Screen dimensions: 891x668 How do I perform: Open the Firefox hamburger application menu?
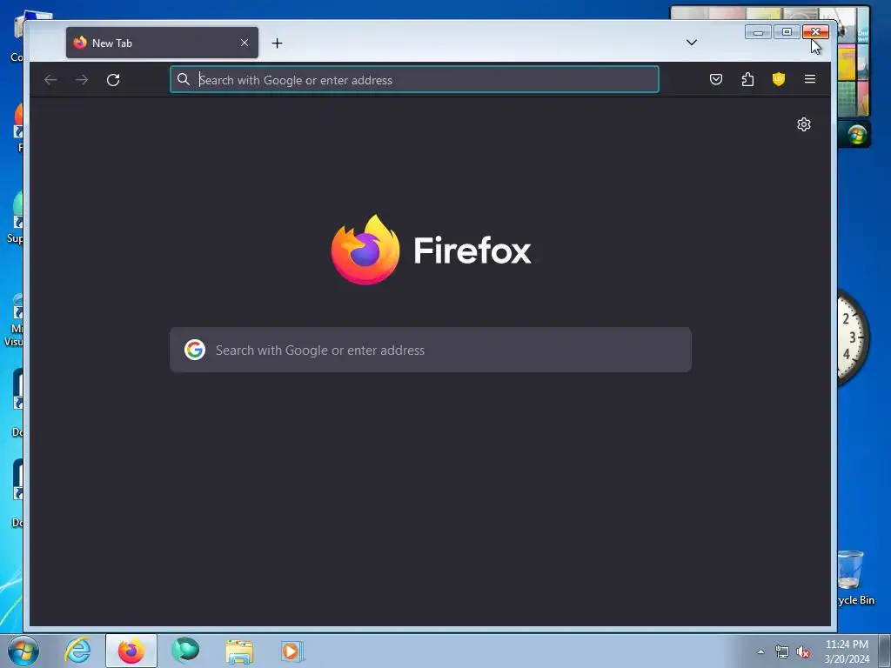810,79
